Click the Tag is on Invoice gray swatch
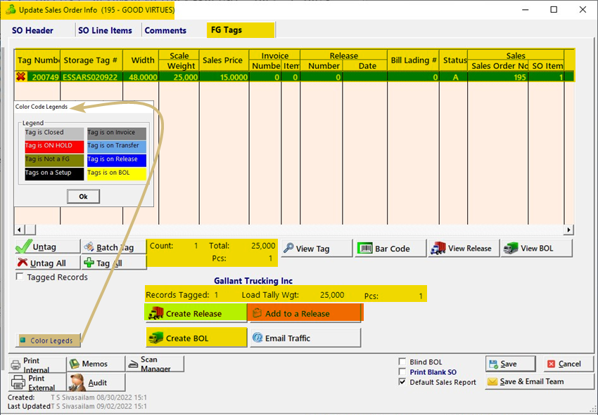This screenshot has width=598, height=415. 117,133
